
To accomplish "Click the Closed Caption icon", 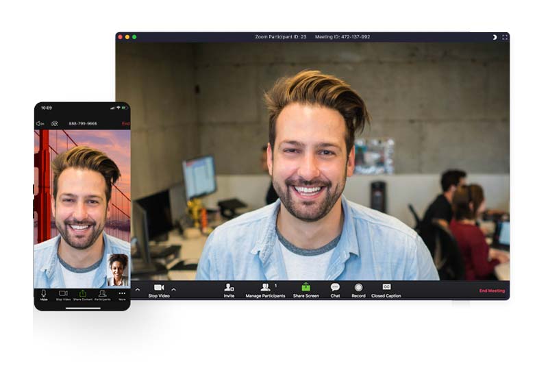I will coord(386,289).
